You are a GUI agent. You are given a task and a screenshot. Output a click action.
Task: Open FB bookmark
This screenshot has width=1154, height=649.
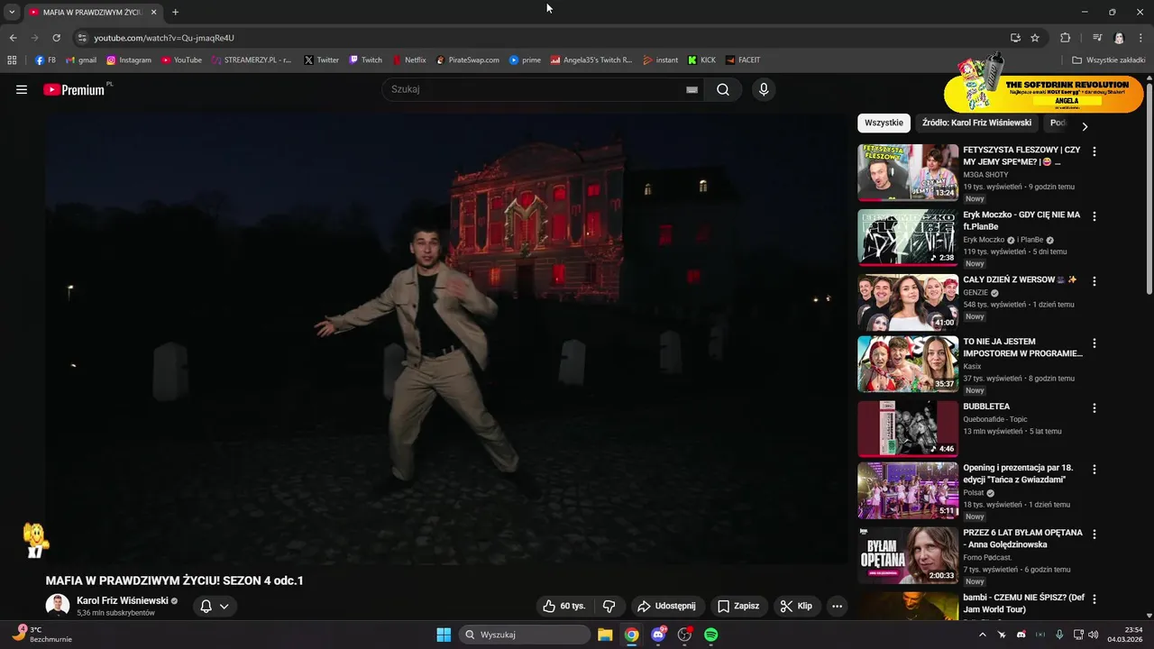click(x=45, y=60)
